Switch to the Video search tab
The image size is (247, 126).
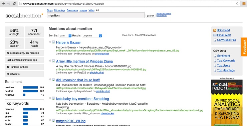pyautogui.click(x=91, y=10)
